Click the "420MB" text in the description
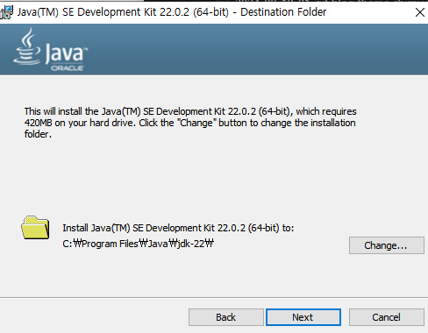The height and width of the screenshot is (333, 428). coord(38,123)
